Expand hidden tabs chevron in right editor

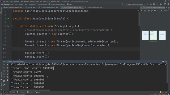(166, 7)
